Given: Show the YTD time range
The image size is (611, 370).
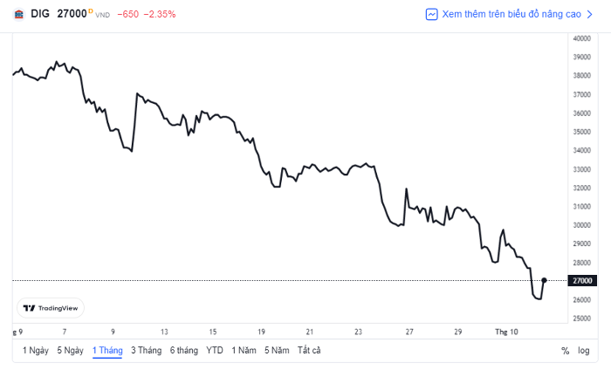Looking at the screenshot, I should [215, 351].
